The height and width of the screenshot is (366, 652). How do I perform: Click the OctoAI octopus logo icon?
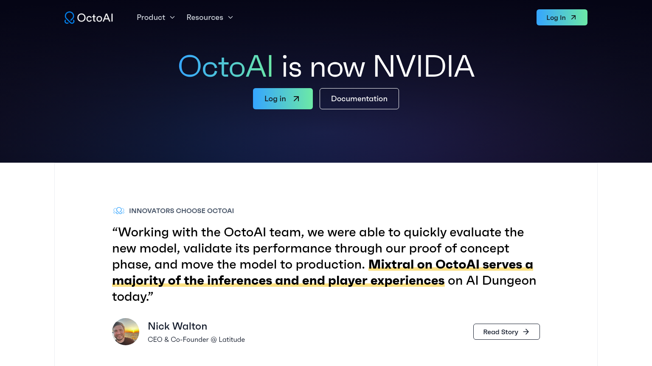[x=69, y=17]
